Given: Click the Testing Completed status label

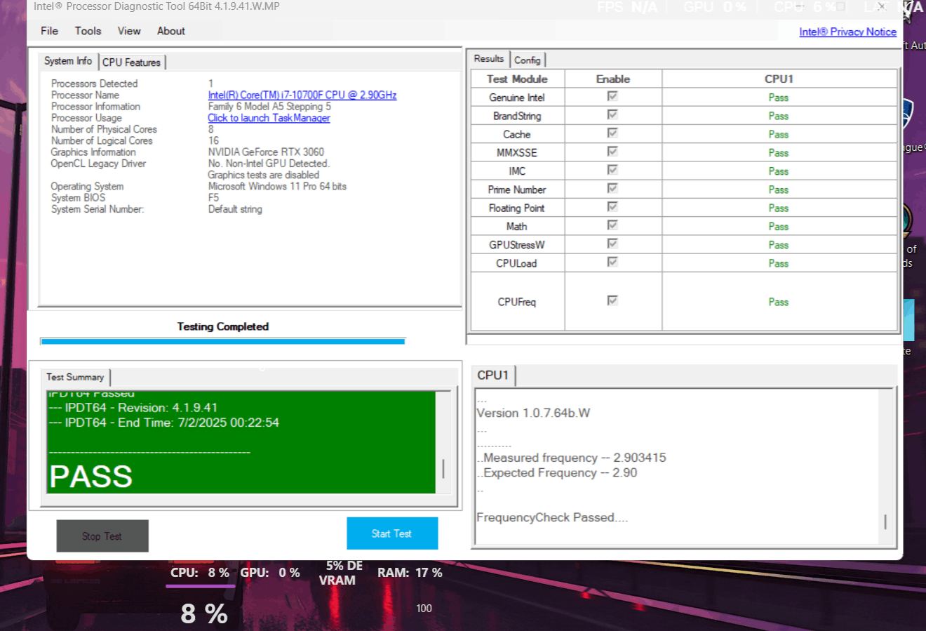Looking at the screenshot, I should (x=223, y=326).
